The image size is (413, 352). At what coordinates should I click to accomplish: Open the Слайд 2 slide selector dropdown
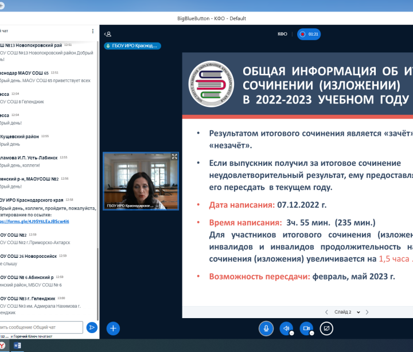pyautogui.click(x=347, y=312)
